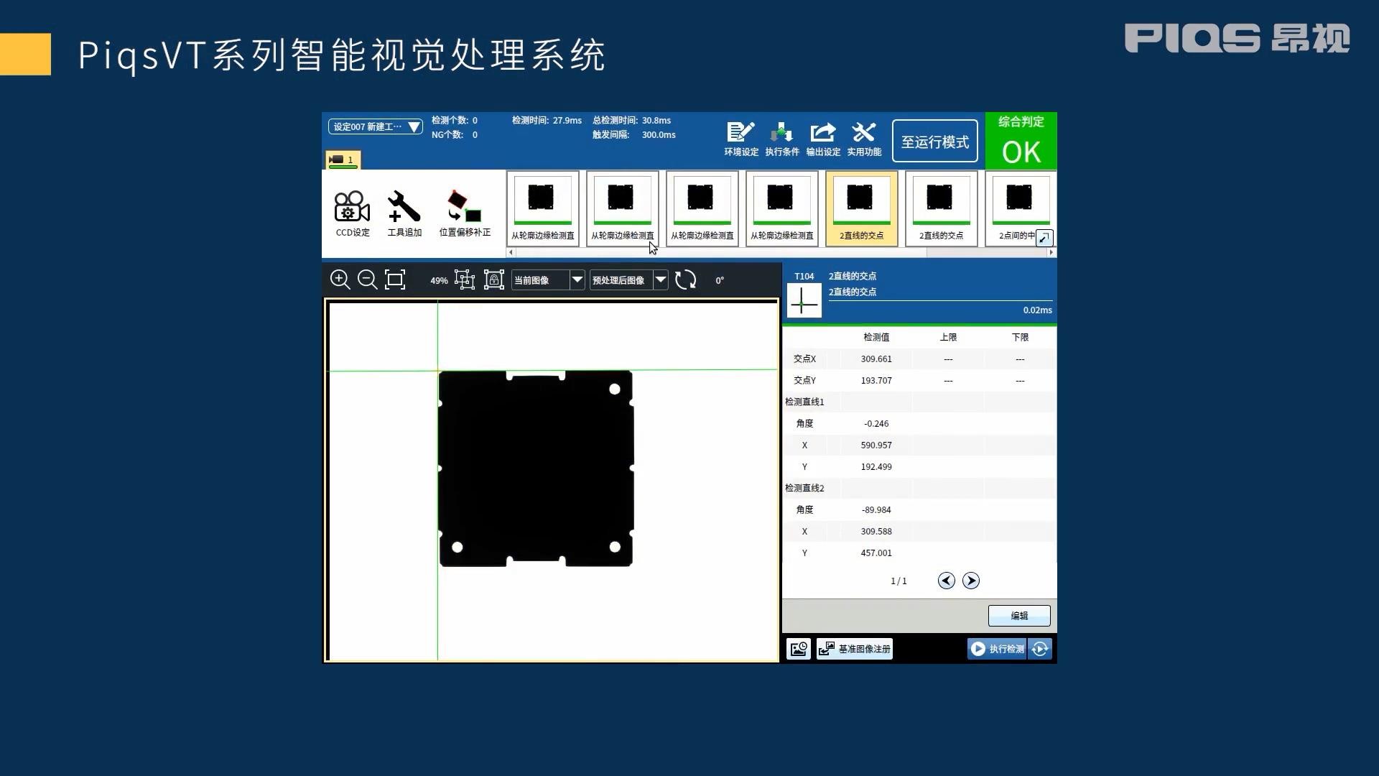Click 基准图像注册 register reference image
Screen dimensions: 1379x776
[855, 649]
